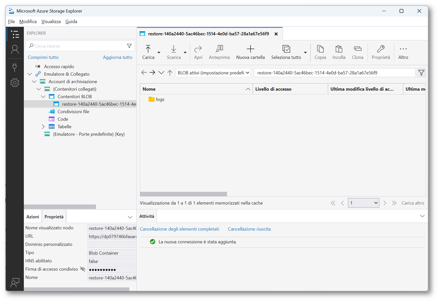Open the Visualizza menu
The width and height of the screenshot is (439, 302).
click(51, 21)
